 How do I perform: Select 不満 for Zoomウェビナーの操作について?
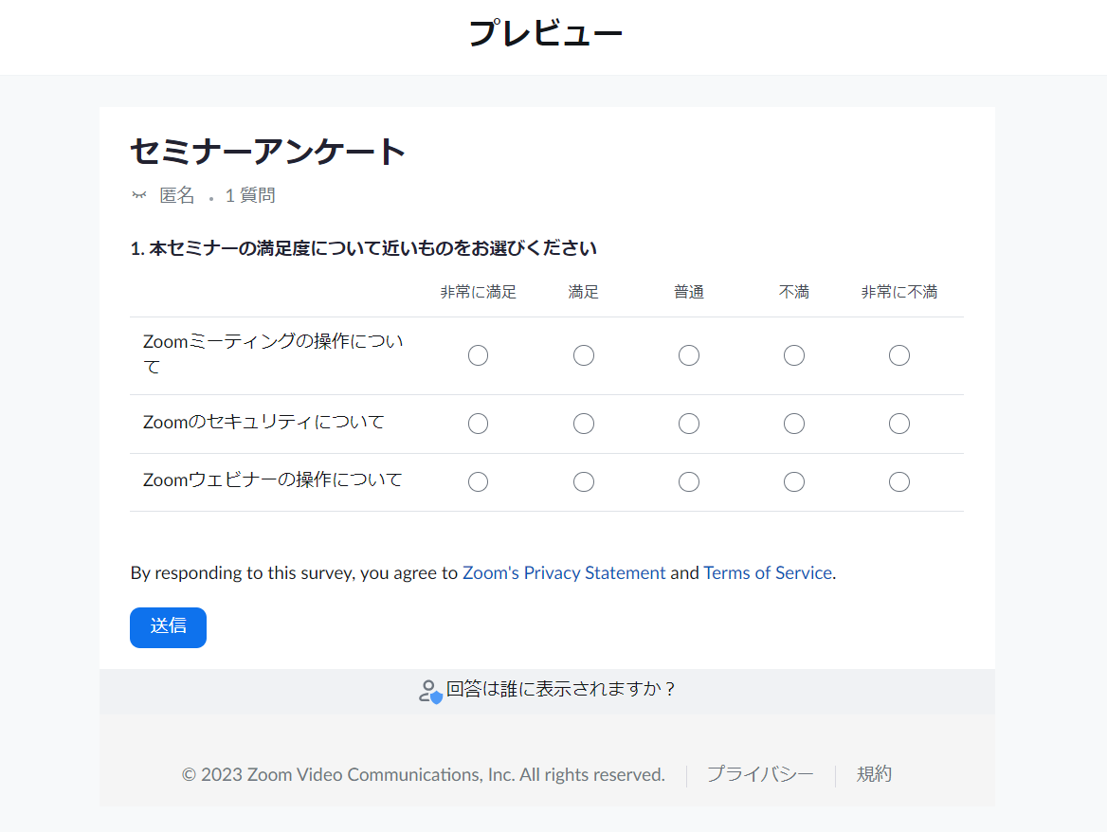coord(793,482)
